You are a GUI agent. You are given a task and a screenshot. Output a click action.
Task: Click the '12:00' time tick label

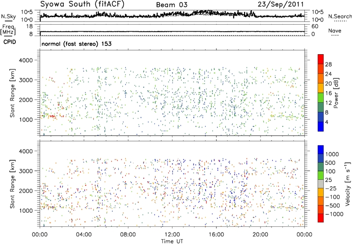click(x=172, y=235)
